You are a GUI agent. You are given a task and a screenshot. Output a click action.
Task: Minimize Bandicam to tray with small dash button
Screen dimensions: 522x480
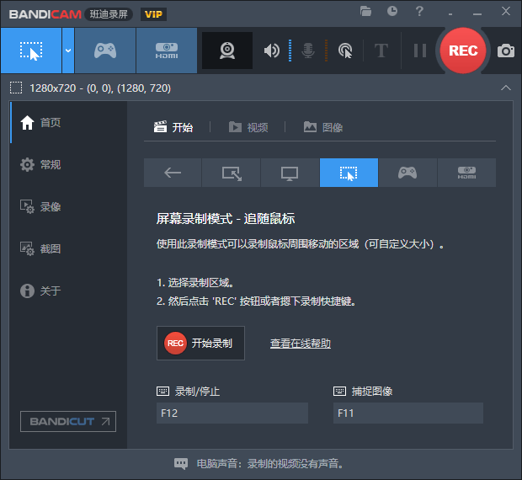click(x=450, y=14)
